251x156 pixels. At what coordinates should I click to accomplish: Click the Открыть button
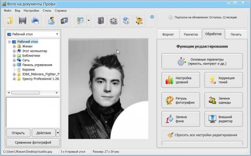pos(18,133)
